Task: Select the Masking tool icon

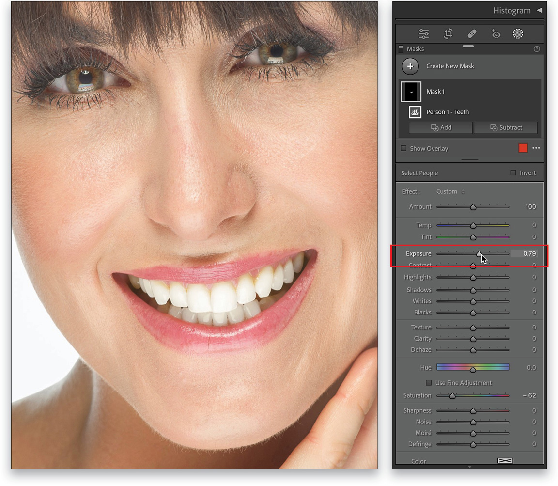Action: coord(518,33)
